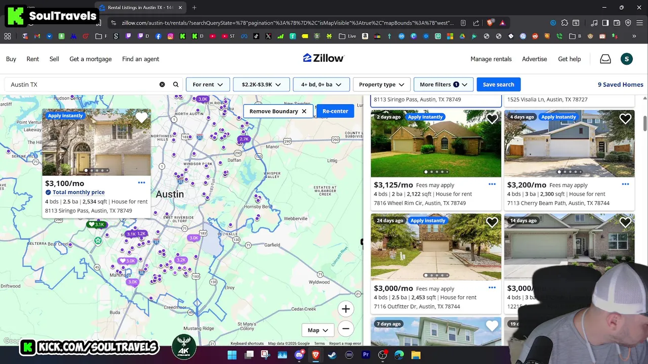Clear the Austin TX search field
This screenshot has height=364, width=648.
(x=162, y=84)
